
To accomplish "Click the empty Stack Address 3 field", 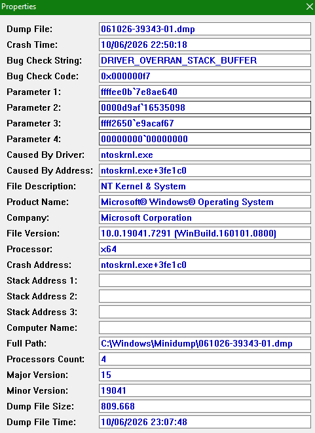I will pyautogui.click(x=205, y=312).
